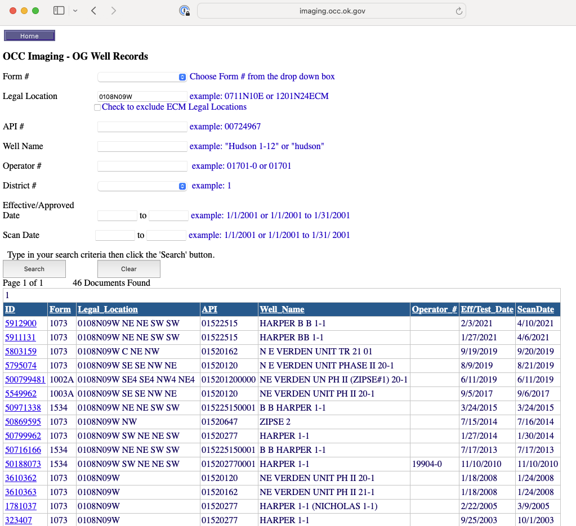Click well name N E VERDEN UNIT TR 21 01

(x=316, y=352)
